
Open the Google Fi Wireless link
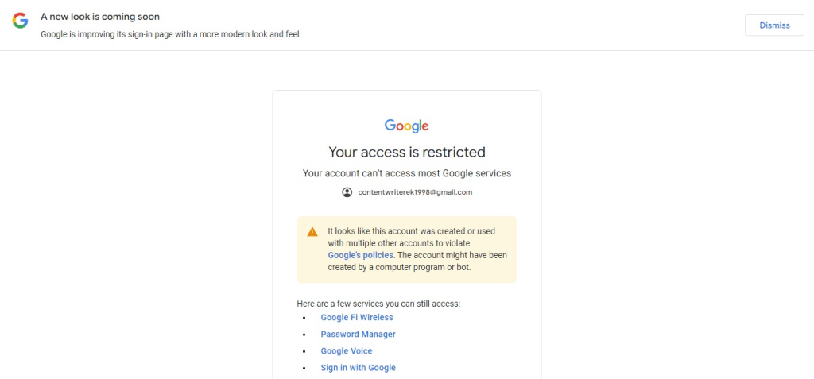(x=357, y=317)
